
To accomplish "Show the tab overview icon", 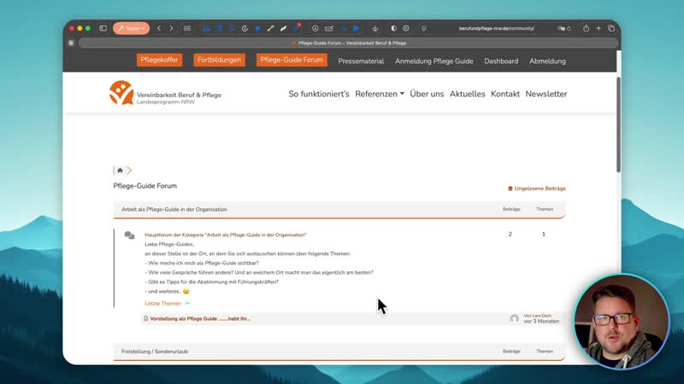I will (611, 28).
